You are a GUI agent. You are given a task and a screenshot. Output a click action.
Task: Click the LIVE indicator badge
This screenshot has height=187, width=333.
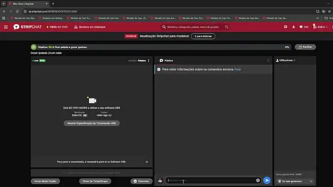pos(35,61)
